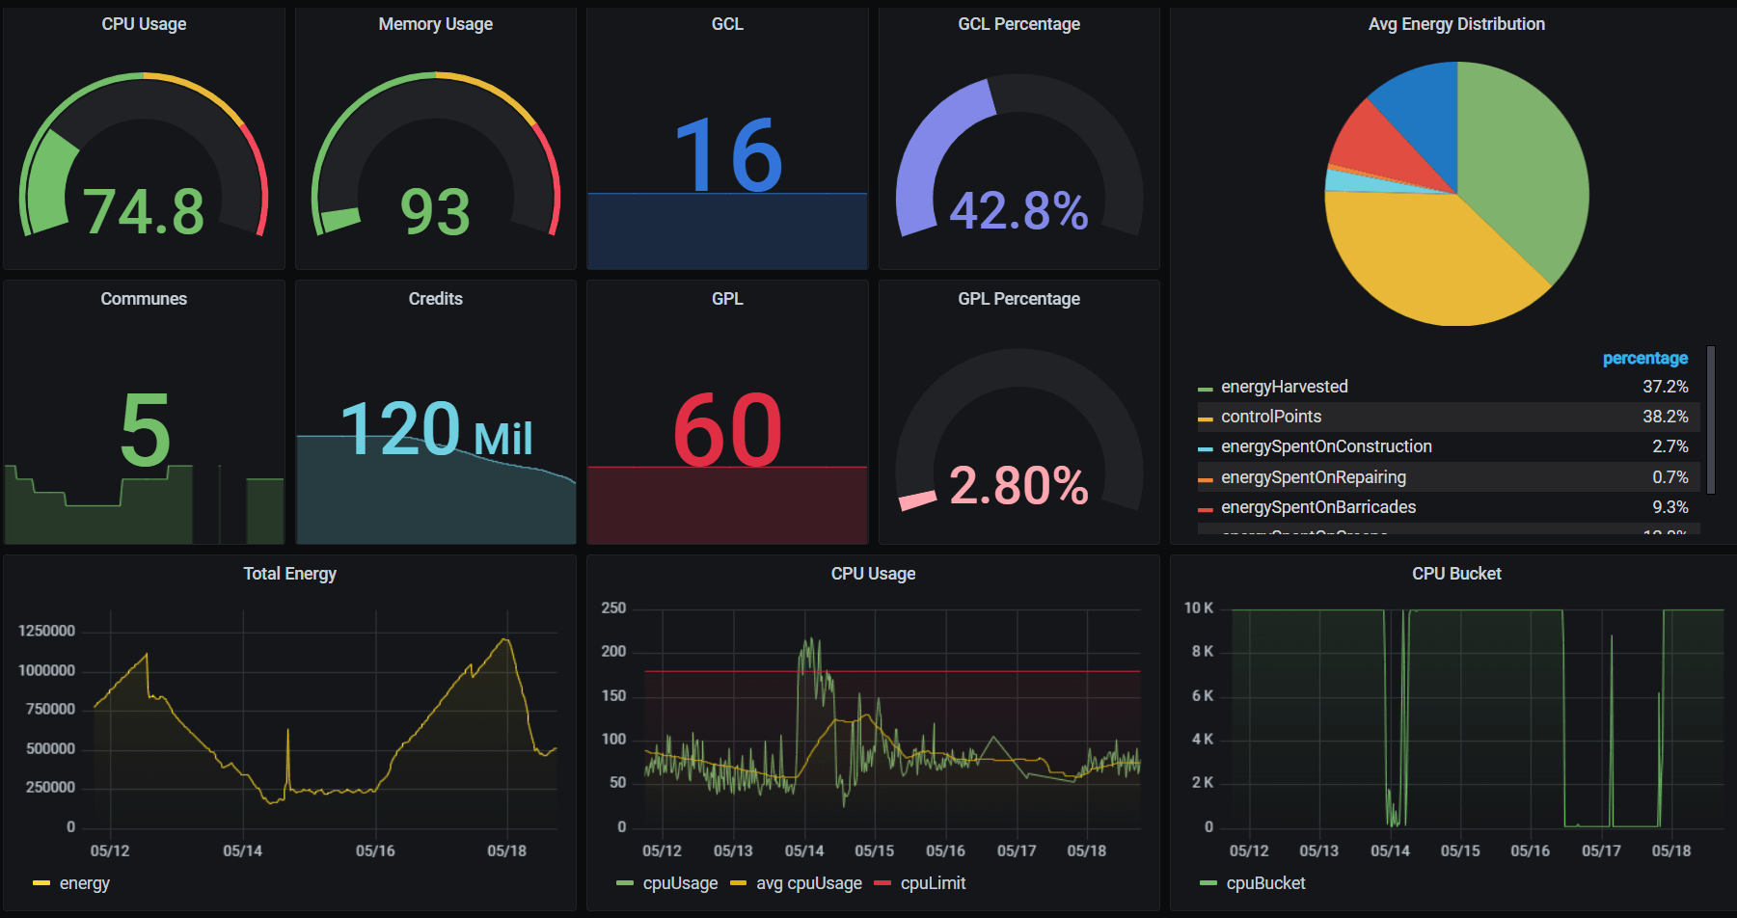Click the 250 axis label in CPU Usage graph
Viewport: 1737px width, 918px height.
click(x=613, y=607)
